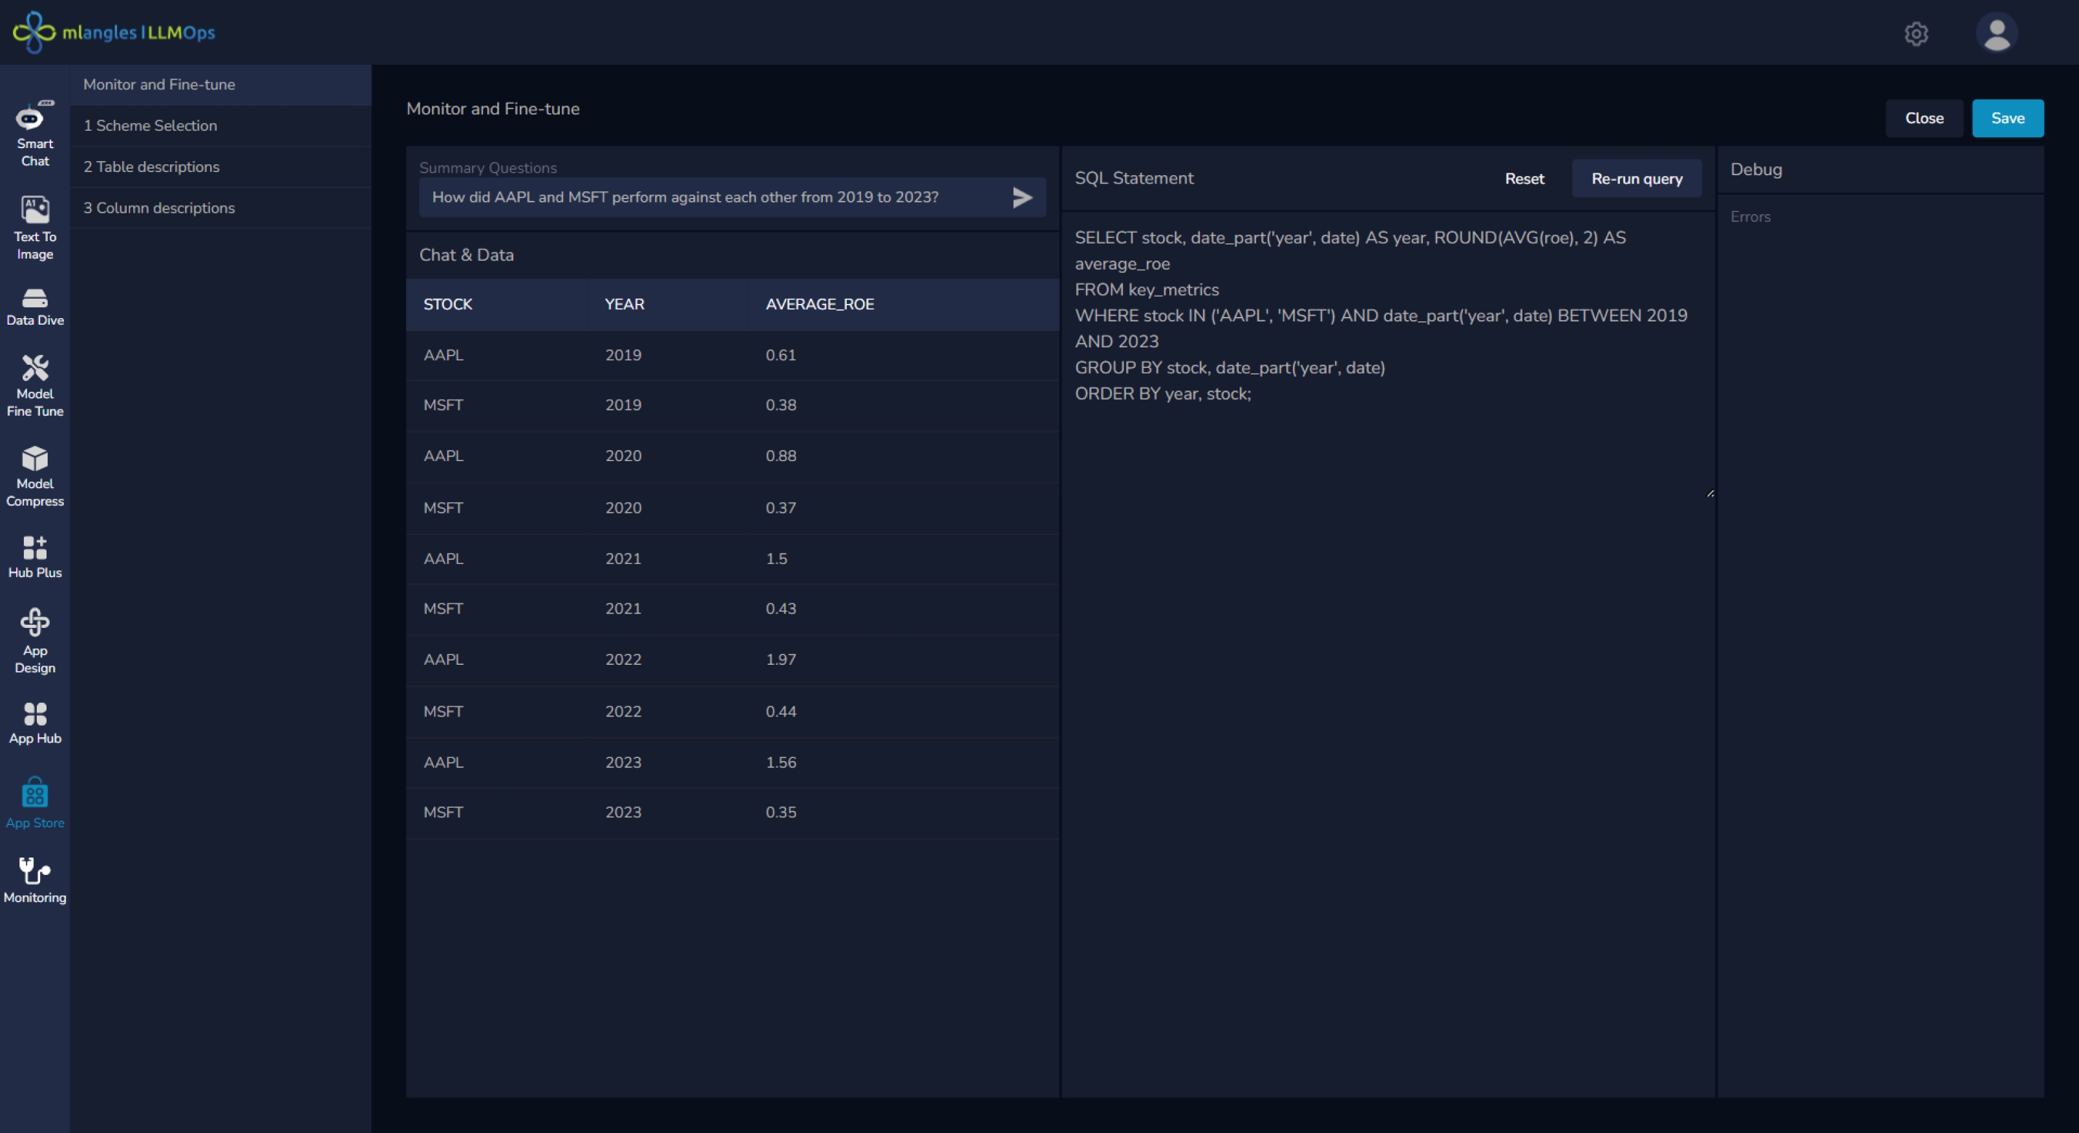The image size is (2079, 1133).
Task: Click the Debug panel heading
Action: 1756,169
